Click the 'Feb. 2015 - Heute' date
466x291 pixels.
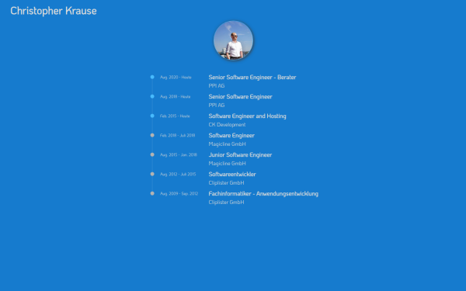[175, 116]
